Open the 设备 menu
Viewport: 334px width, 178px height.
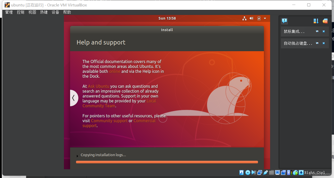(x=55, y=12)
